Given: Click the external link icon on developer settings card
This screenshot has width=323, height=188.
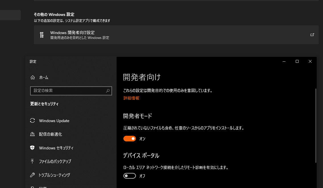Looking at the screenshot, I should point(312,35).
